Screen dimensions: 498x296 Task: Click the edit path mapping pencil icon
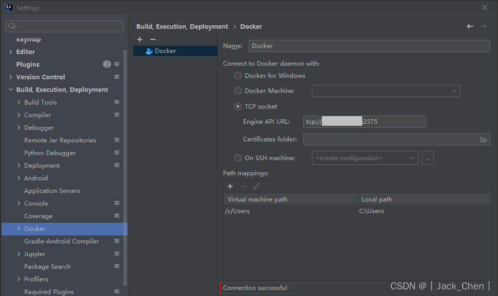coord(256,186)
